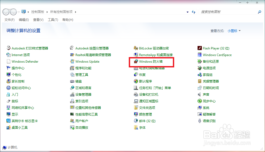Expand the arrow before 控制面板 breadcrumb
Image resolution: width=265 pixels, height=152 pixels.
(28, 12)
